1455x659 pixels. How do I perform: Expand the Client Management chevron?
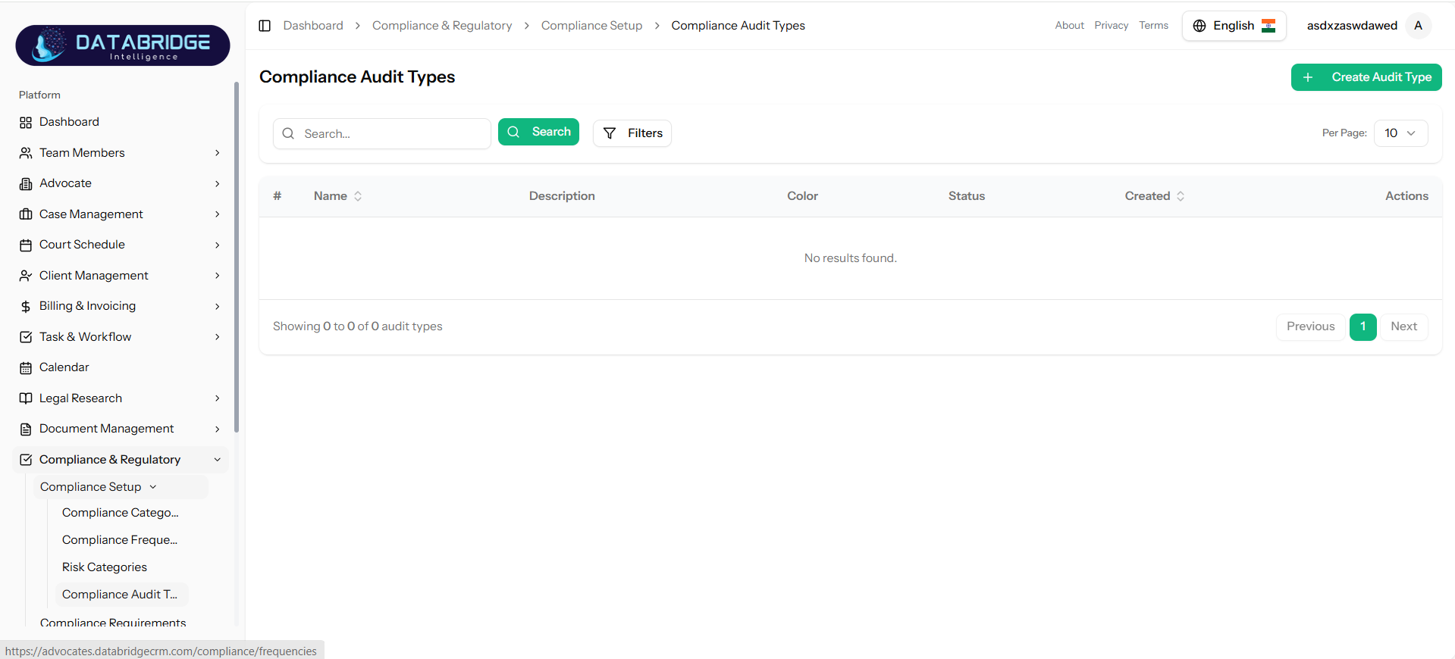click(x=218, y=276)
